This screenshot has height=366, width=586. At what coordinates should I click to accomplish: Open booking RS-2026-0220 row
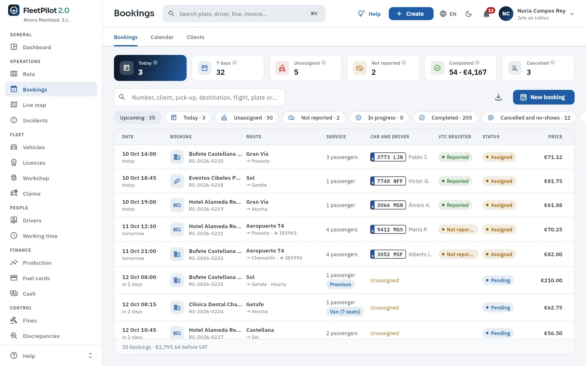pyautogui.click(x=344, y=157)
